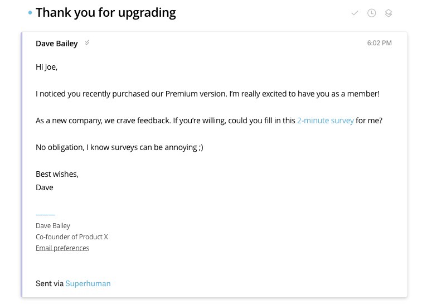
Task: Click the blue signature divider line
Action: point(45,215)
